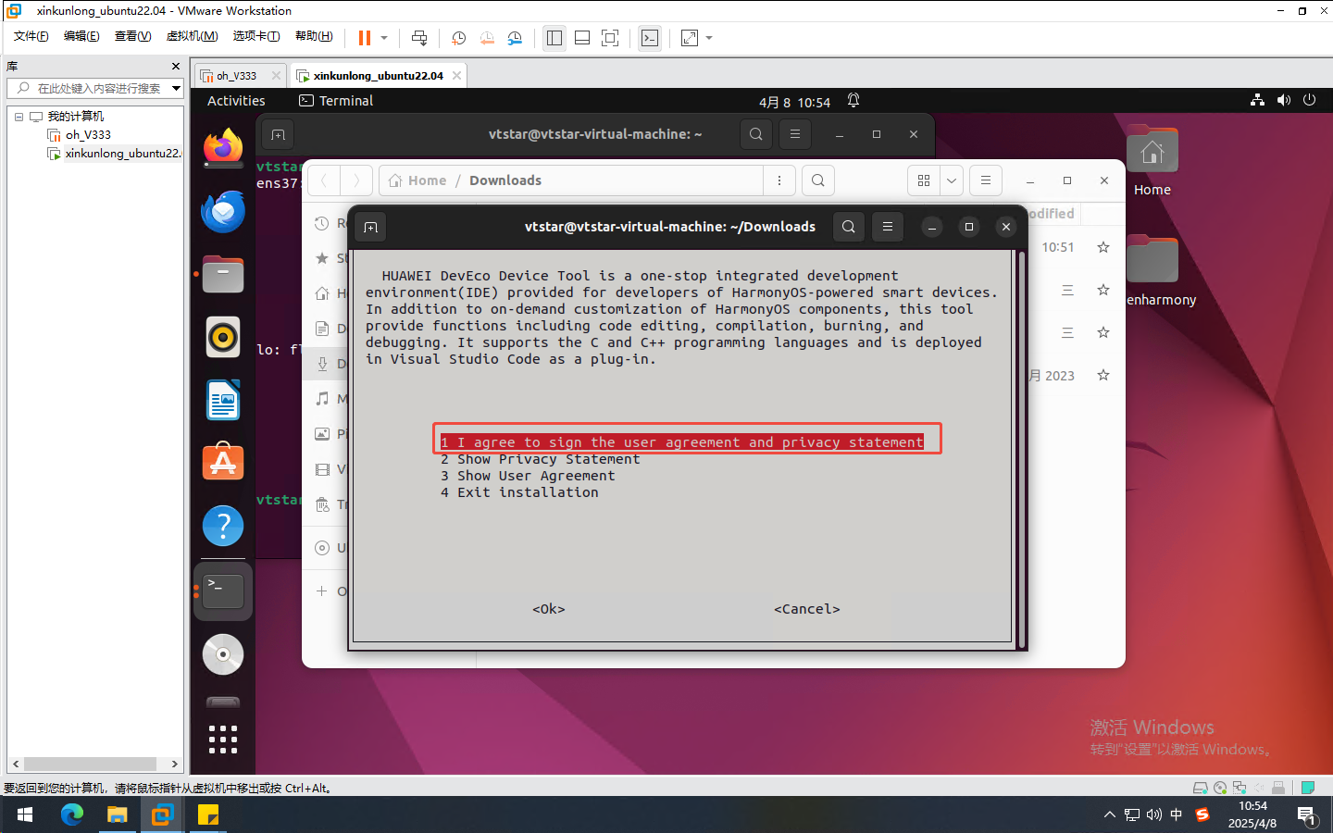Open the Files window kebab path menu
Image resolution: width=1333 pixels, height=833 pixels.
[779, 180]
